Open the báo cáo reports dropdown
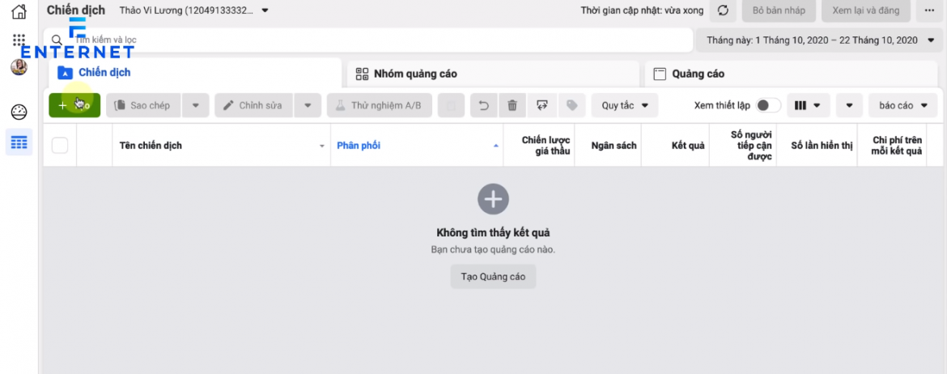This screenshot has width=947, height=374. 903,105
